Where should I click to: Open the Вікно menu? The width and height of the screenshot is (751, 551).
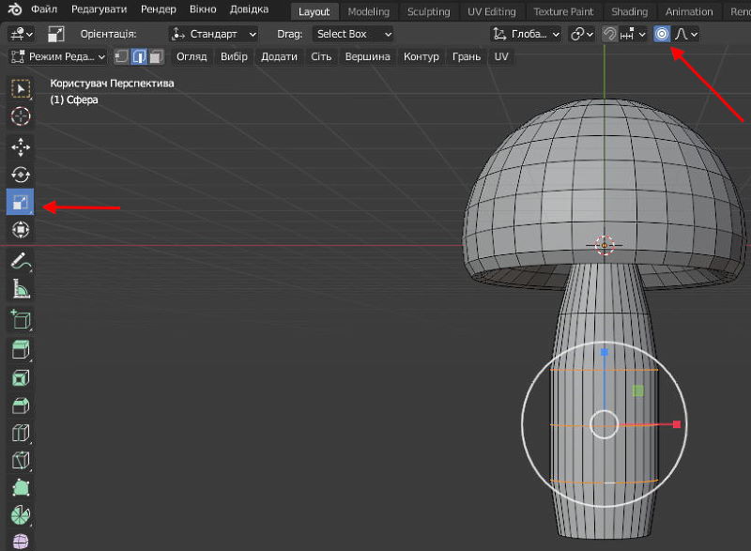click(203, 9)
